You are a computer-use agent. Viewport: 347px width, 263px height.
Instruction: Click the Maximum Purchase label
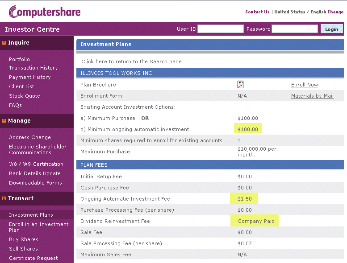click(x=105, y=152)
